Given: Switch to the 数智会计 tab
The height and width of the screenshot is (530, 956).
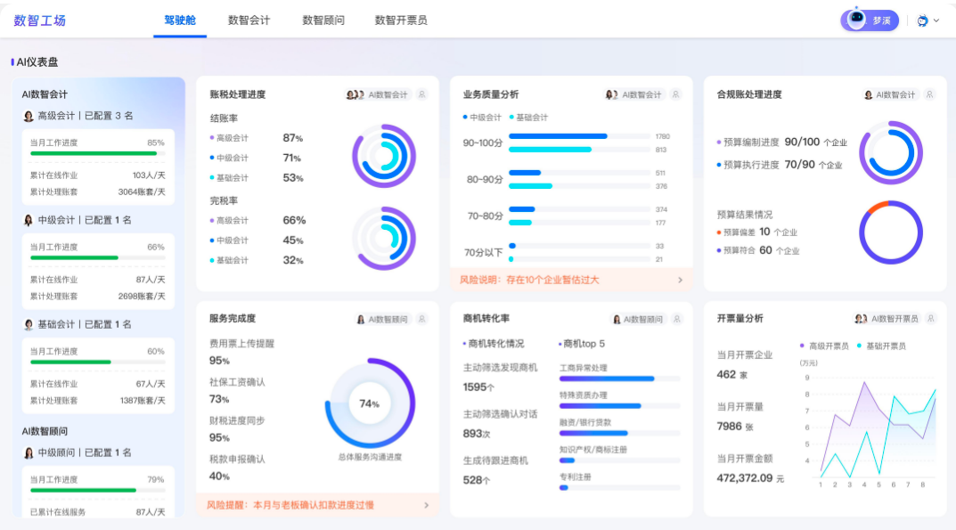Looking at the screenshot, I should [x=249, y=20].
